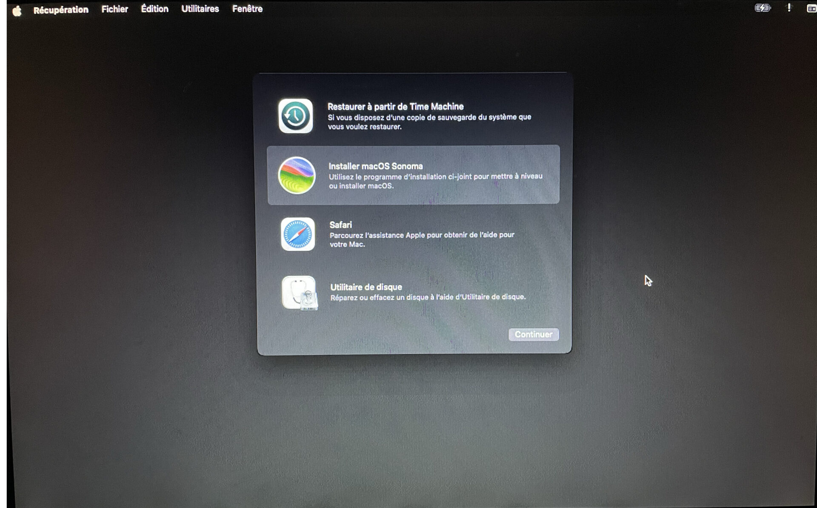Open the Édition menu
This screenshot has width=817, height=508.
tap(154, 9)
